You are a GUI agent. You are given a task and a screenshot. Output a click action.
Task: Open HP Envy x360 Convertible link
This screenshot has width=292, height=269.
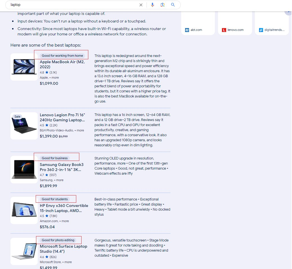click(x=64, y=208)
